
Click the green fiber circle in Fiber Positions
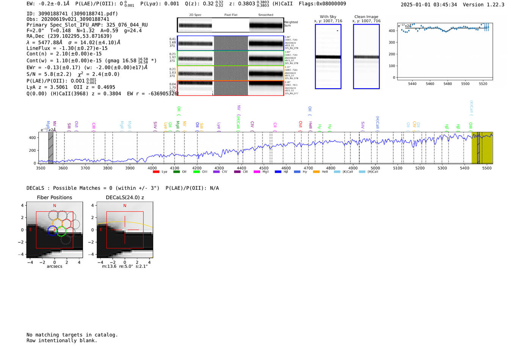coord(61,231)
